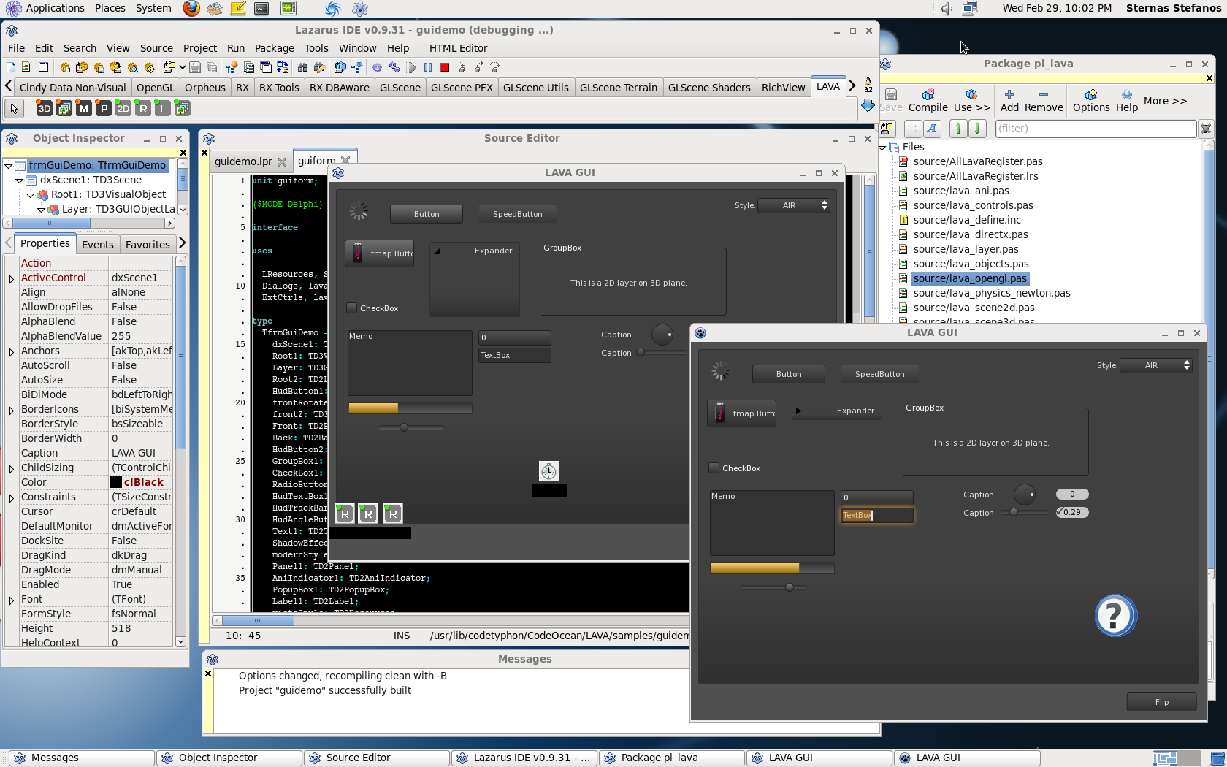Open Style AIR dropdown in front LAVA GUI
The width and height of the screenshot is (1227, 767).
point(1156,365)
